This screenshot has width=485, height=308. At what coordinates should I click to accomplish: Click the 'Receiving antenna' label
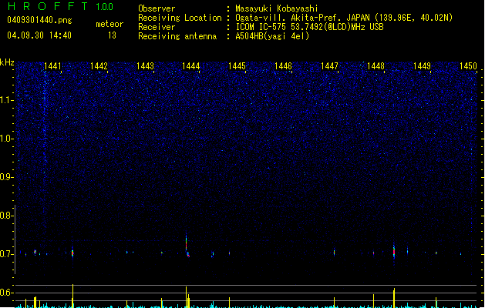point(177,36)
